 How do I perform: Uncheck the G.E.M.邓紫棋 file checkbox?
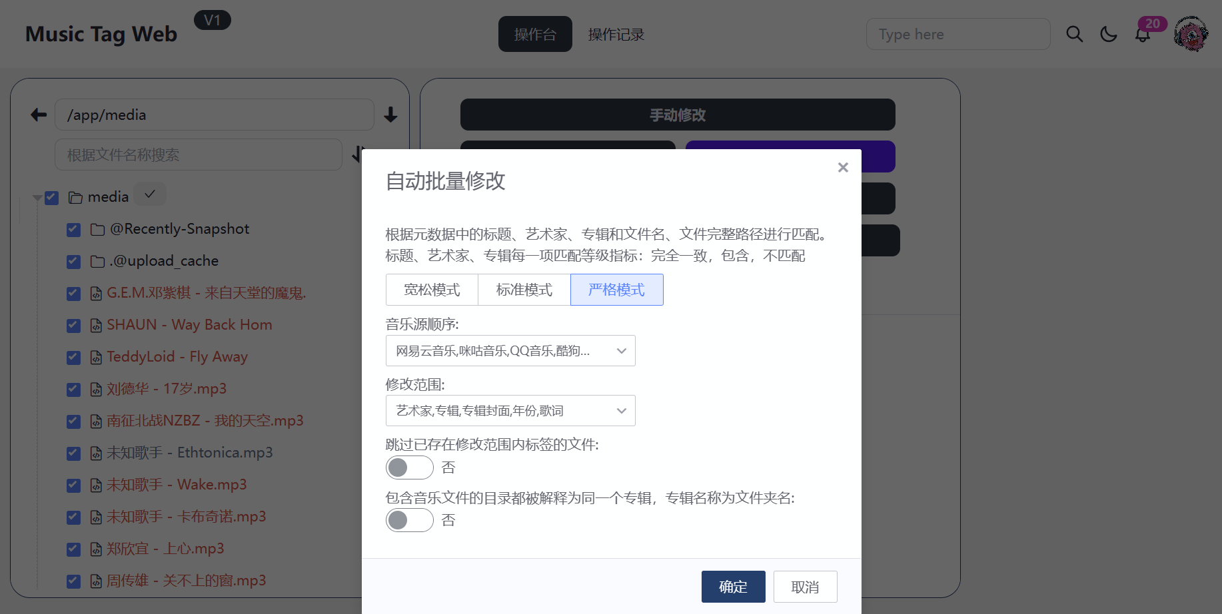pyautogui.click(x=74, y=293)
